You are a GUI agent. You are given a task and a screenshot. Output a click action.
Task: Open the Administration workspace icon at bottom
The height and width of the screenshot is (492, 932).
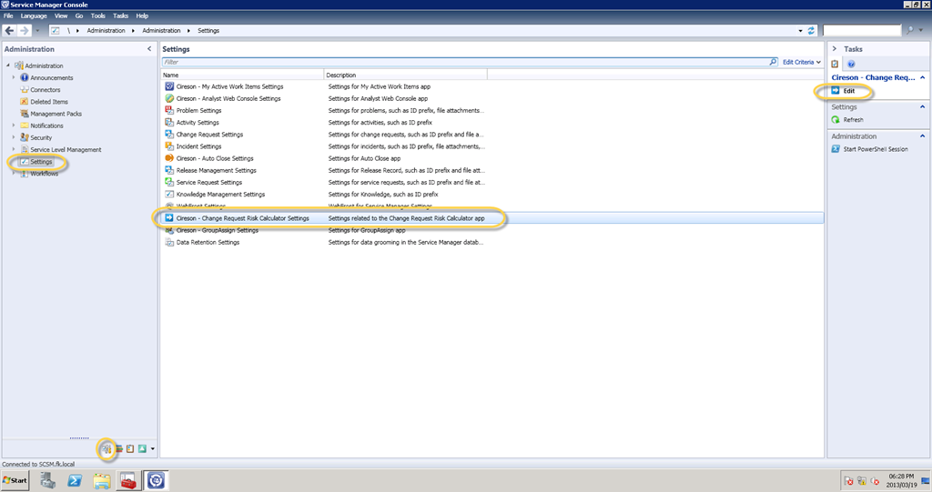coord(106,448)
